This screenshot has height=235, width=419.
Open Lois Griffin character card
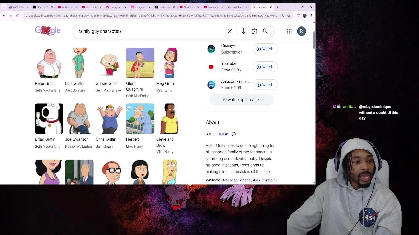(79, 70)
